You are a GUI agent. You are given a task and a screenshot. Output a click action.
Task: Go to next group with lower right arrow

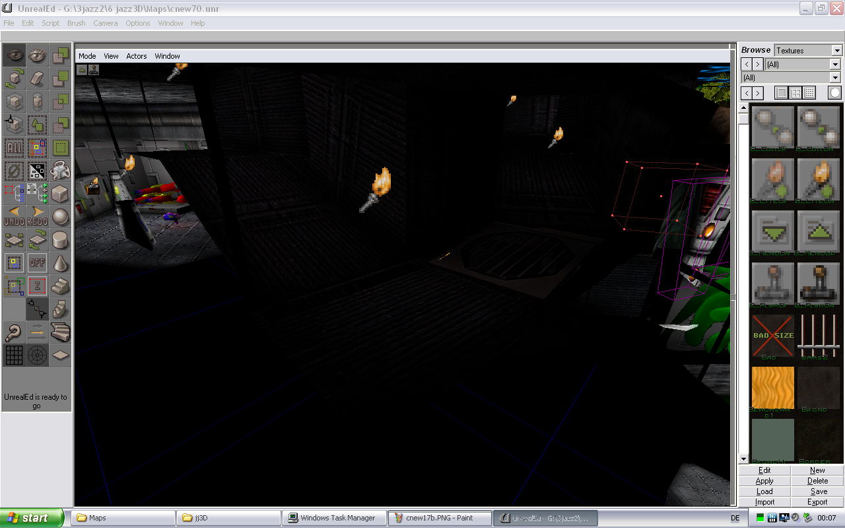coord(758,93)
